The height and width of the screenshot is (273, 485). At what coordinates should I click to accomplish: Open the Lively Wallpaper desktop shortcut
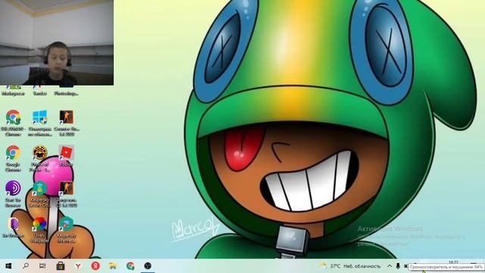tap(39, 230)
